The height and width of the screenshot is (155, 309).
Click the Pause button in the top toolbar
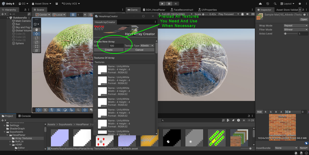[x=169, y=4]
